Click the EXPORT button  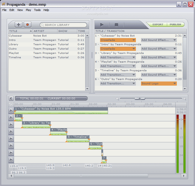[x=158, y=25]
